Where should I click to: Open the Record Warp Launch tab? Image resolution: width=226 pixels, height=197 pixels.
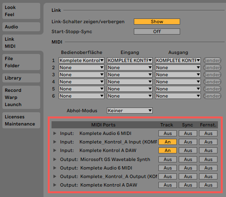click(21, 97)
